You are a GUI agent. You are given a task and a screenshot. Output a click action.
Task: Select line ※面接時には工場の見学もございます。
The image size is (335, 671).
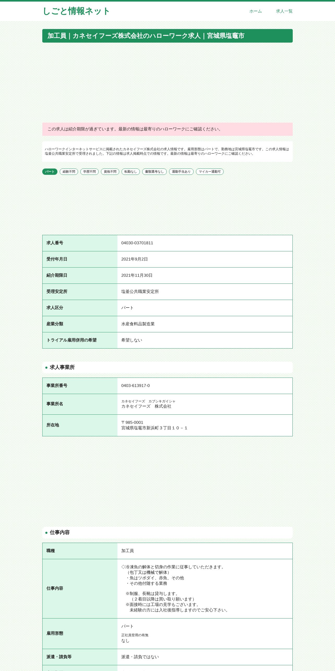[163, 605]
